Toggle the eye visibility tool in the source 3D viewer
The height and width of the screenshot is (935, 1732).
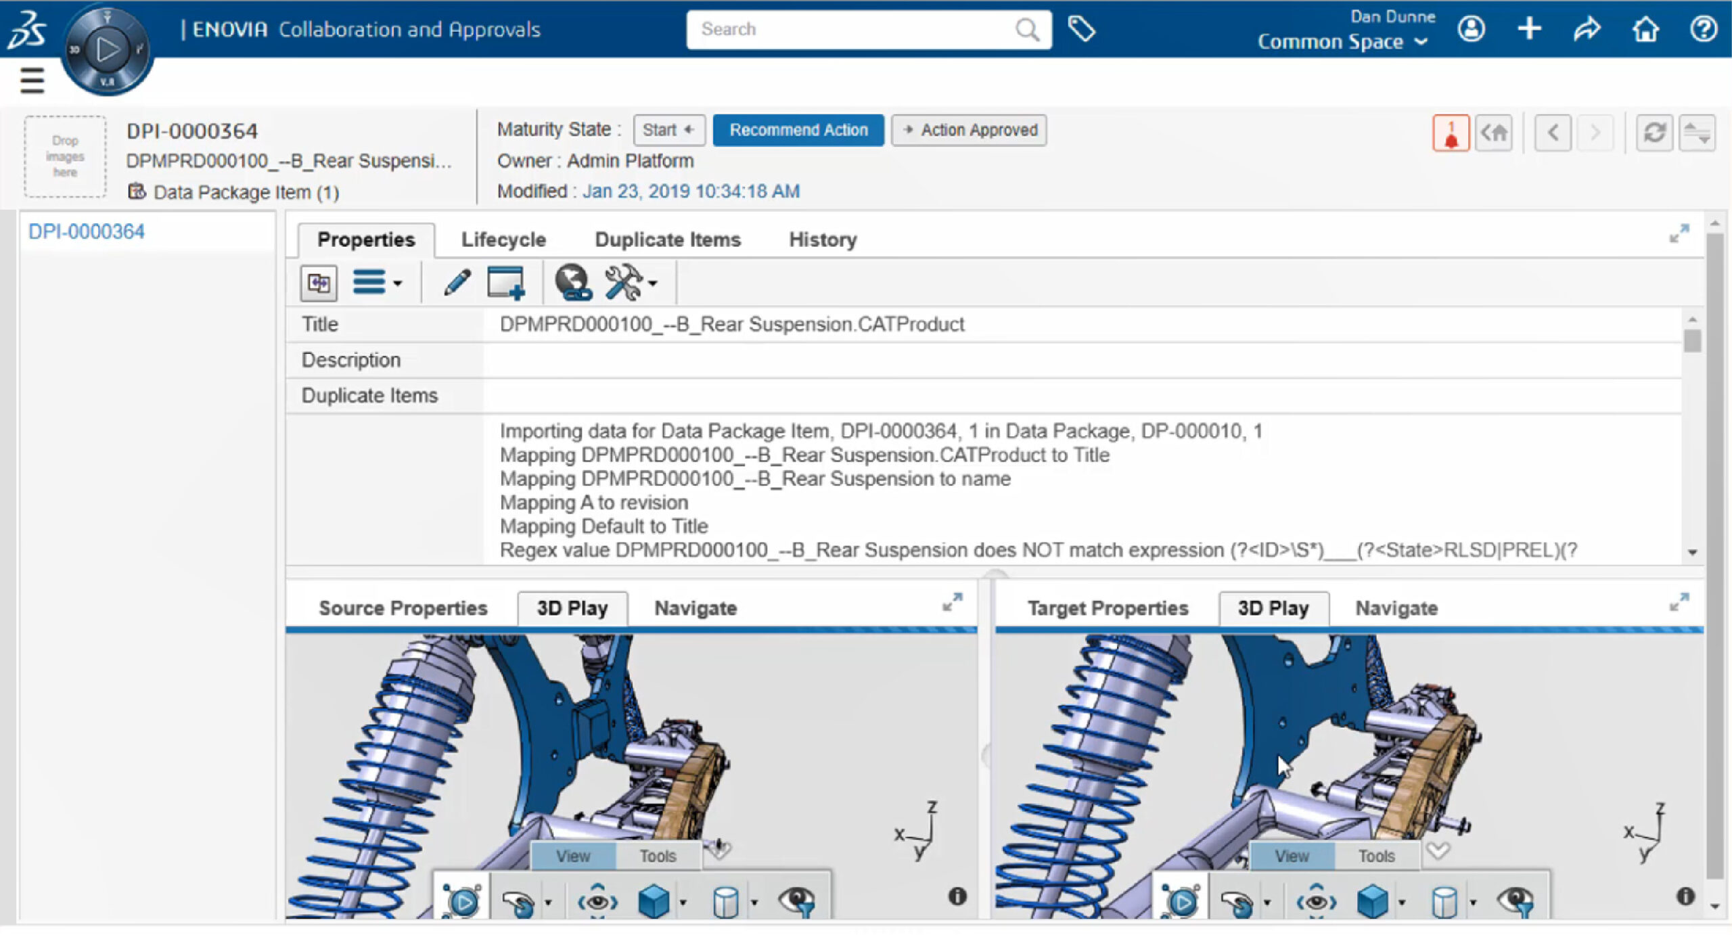(x=797, y=900)
